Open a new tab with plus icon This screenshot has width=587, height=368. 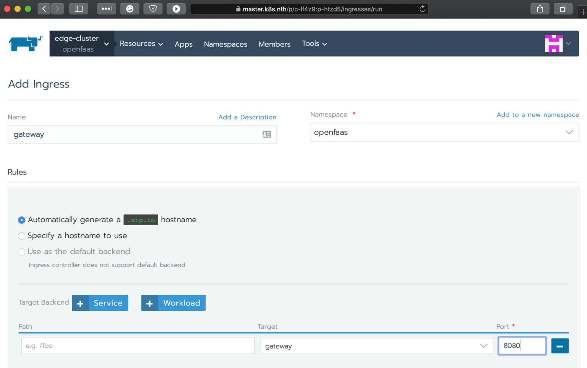pyautogui.click(x=583, y=12)
